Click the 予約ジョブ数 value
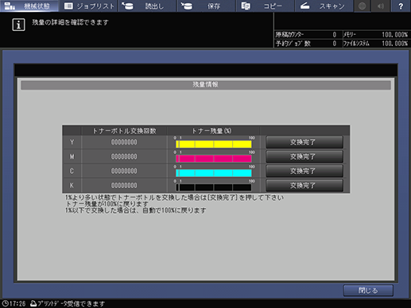The image size is (411, 308). pyautogui.click(x=335, y=44)
